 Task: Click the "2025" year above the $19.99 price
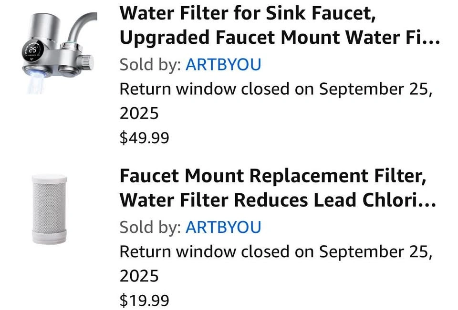[139, 276]
